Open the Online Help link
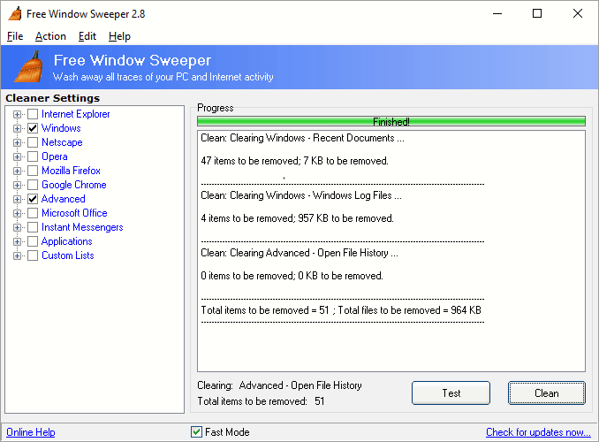599x442 pixels. click(x=31, y=432)
